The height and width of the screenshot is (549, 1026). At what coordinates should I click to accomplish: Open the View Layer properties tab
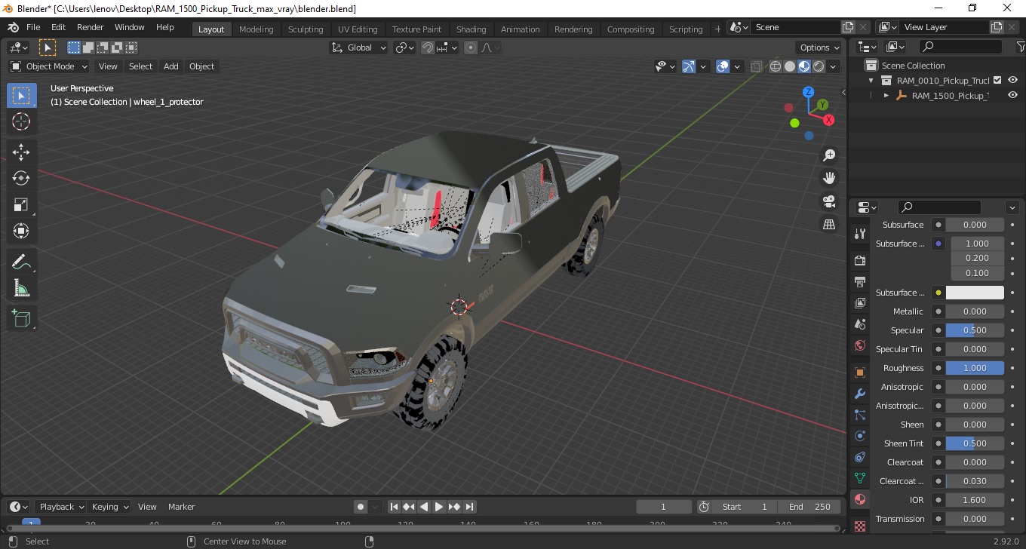(x=860, y=303)
